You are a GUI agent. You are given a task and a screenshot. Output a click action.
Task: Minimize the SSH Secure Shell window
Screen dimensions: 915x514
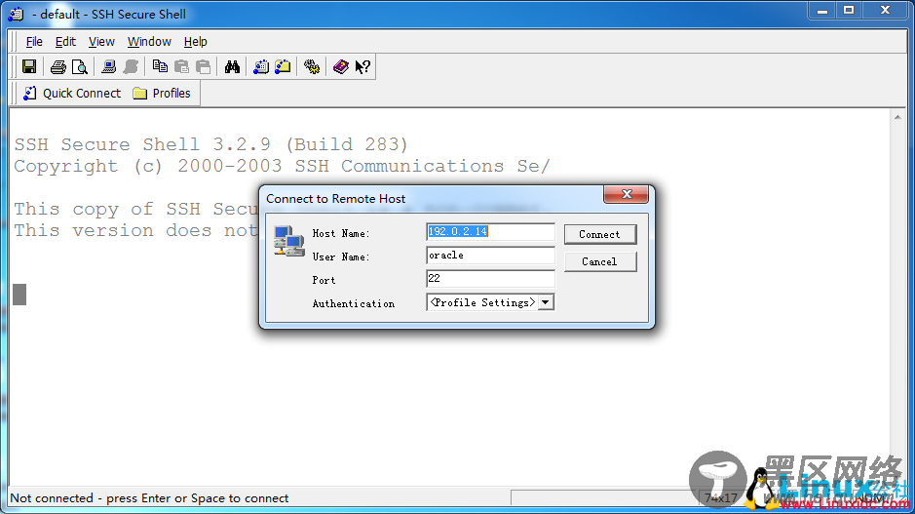(822, 11)
